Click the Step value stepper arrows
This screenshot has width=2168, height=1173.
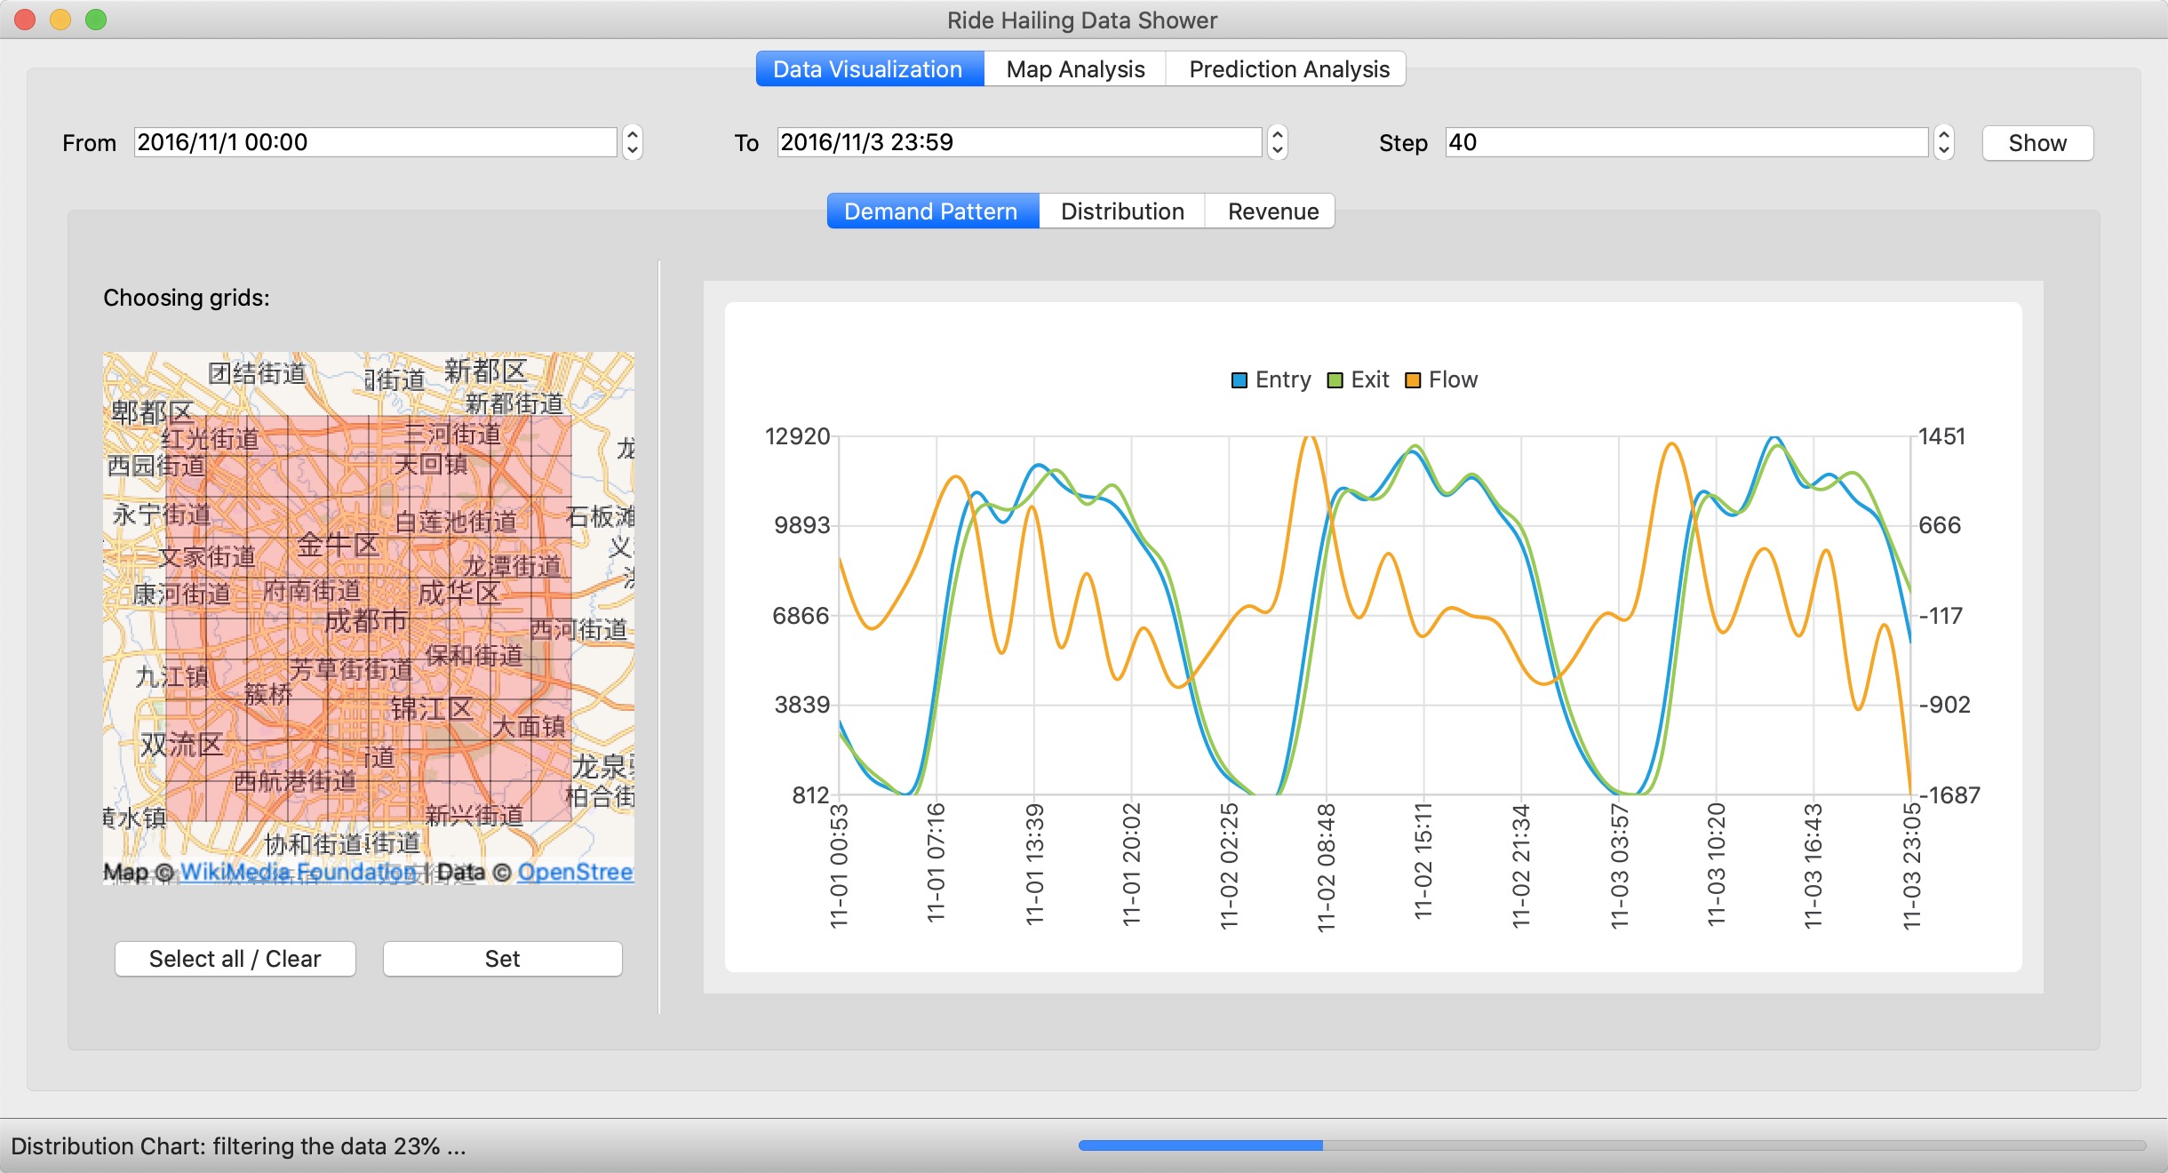pos(1943,142)
